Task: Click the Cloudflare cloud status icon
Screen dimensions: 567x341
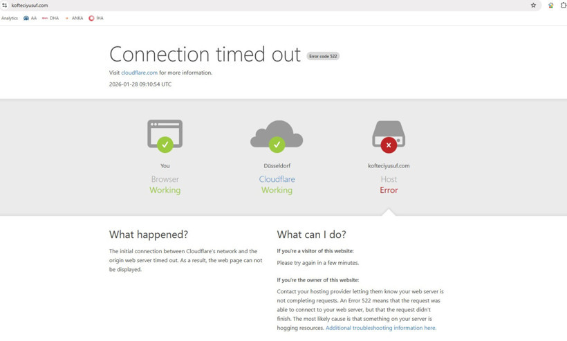Action: click(277, 136)
